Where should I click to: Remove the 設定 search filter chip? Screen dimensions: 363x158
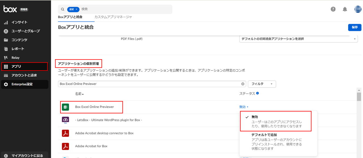click(x=76, y=9)
